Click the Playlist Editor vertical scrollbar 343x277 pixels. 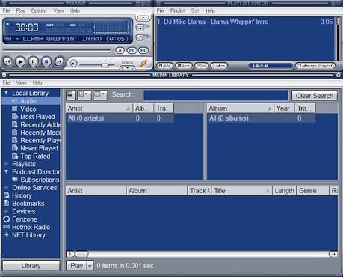(x=338, y=39)
